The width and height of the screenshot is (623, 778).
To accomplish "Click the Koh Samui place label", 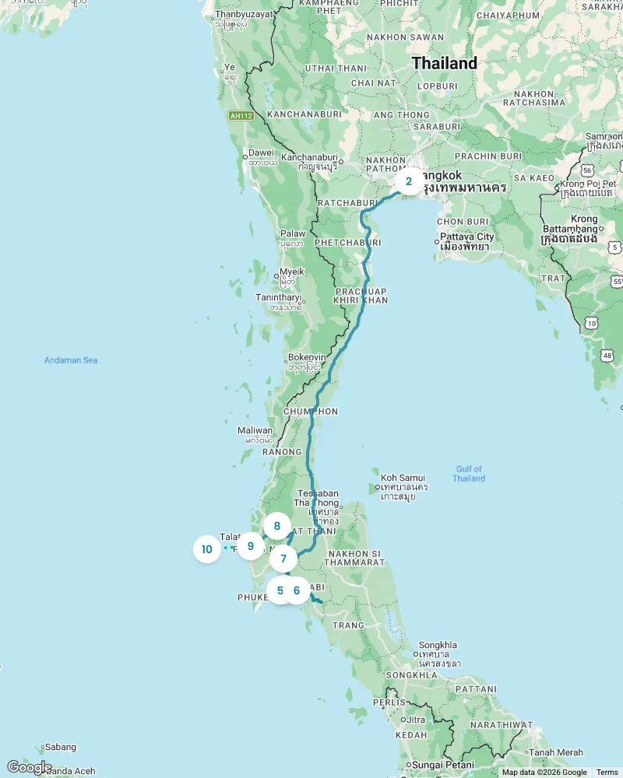I will (403, 478).
